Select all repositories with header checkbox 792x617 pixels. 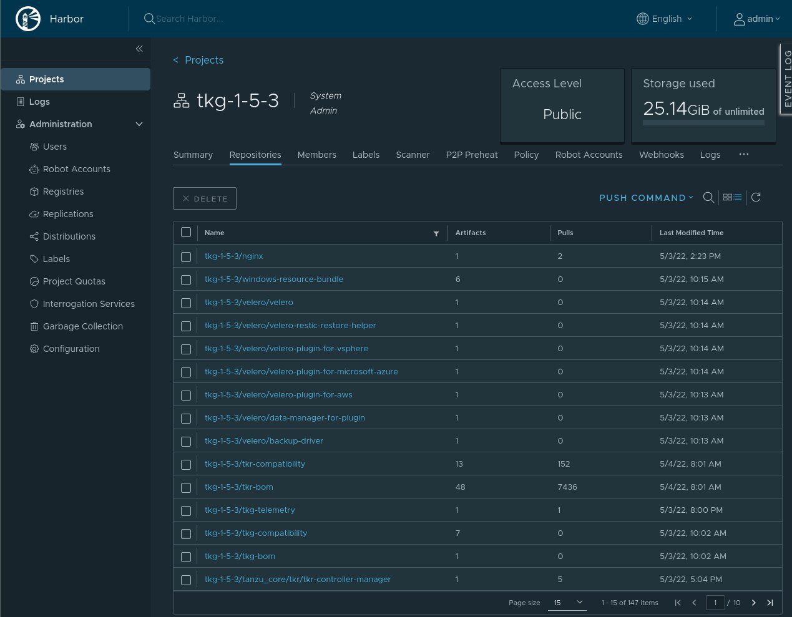point(186,231)
